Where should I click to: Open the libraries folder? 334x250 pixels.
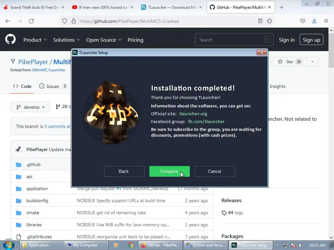click(34, 225)
